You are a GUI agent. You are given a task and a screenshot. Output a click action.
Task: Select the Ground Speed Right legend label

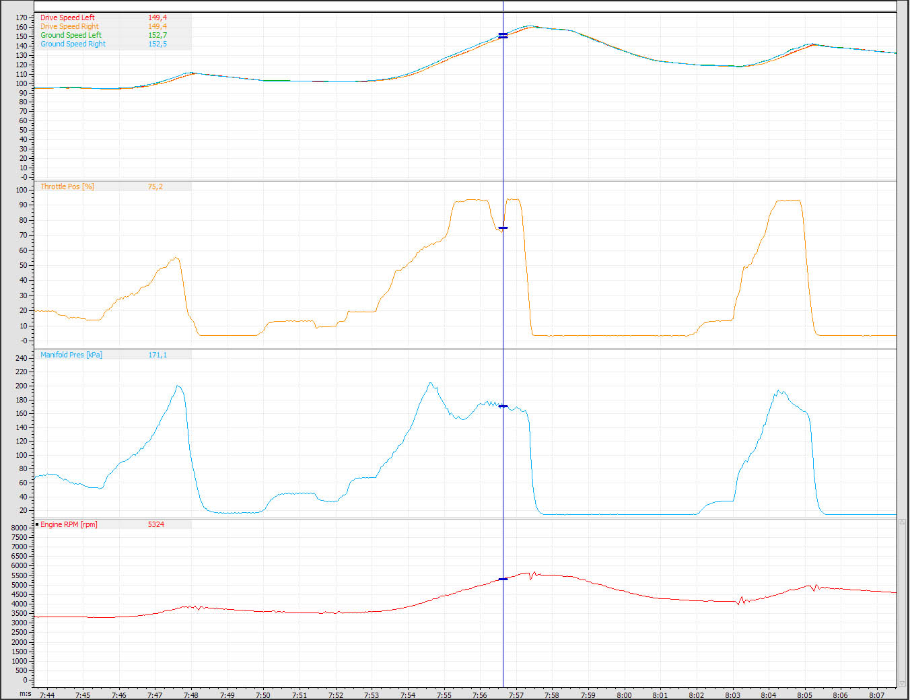tap(73, 44)
